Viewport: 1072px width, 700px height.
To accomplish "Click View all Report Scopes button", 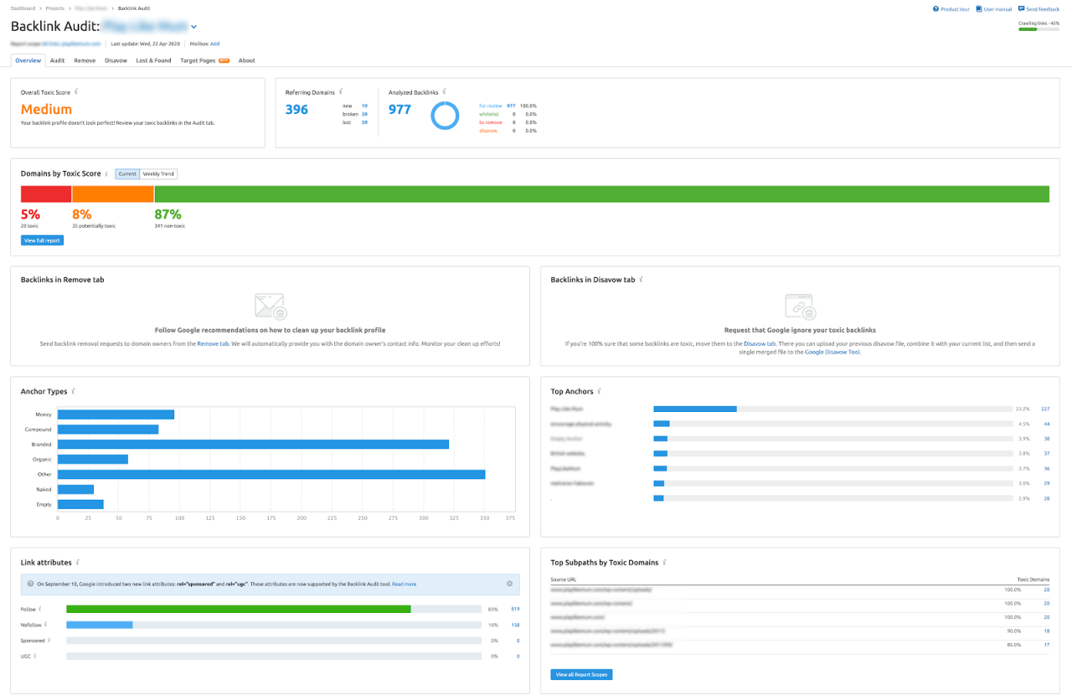I will coord(581,674).
